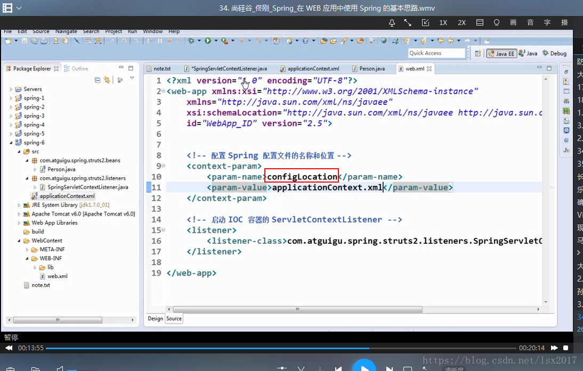Set playback speed to 2X
Viewport: 583px width, 371px height.
pyautogui.click(x=462, y=23)
